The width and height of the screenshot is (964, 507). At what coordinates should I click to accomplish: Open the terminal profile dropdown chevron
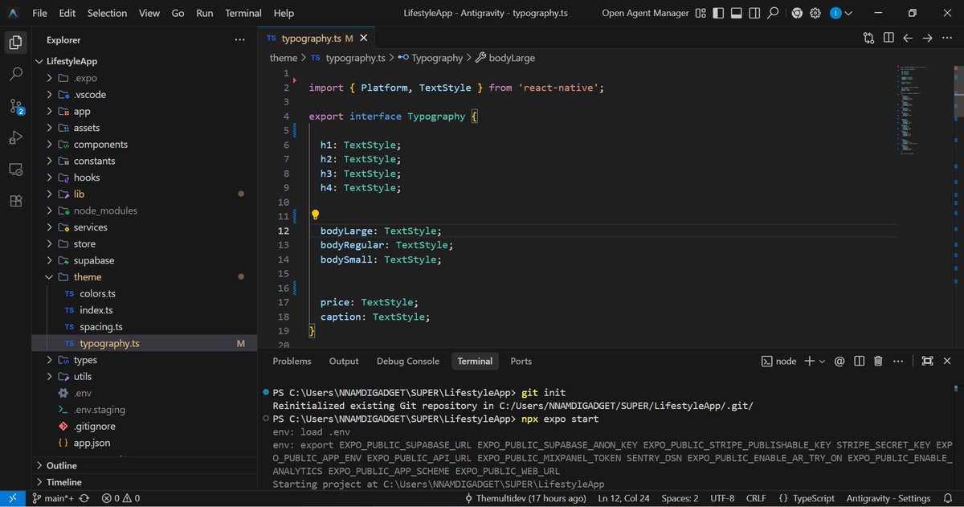tap(822, 361)
